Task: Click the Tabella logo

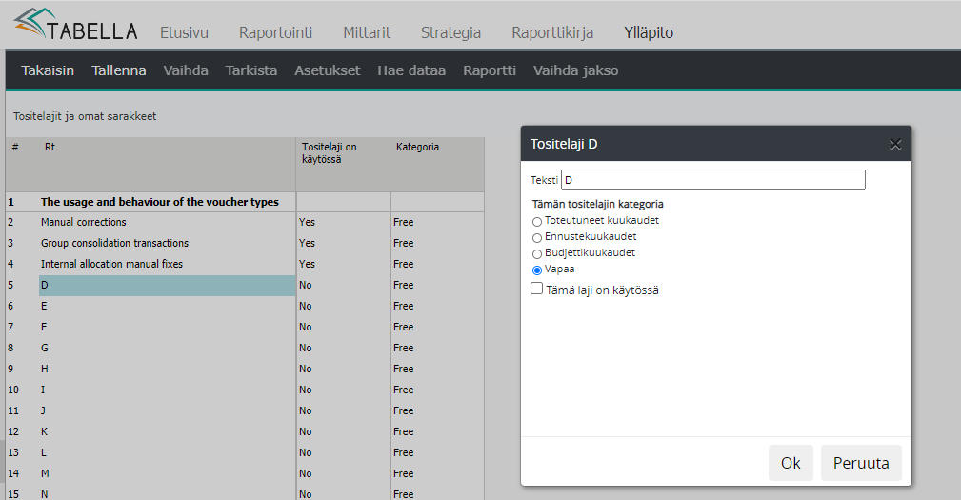Action: point(74,26)
